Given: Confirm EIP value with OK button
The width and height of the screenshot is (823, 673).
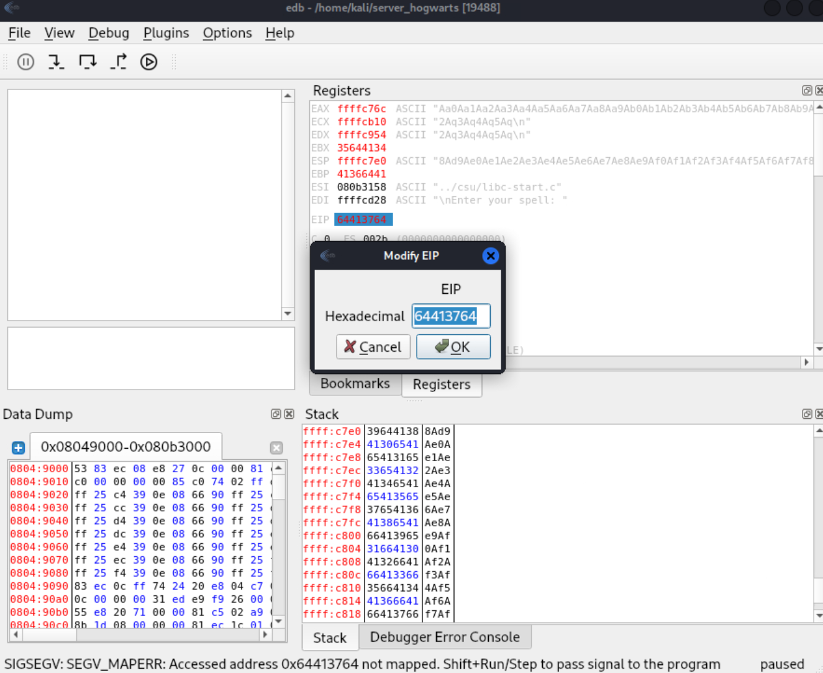Looking at the screenshot, I should [x=453, y=347].
